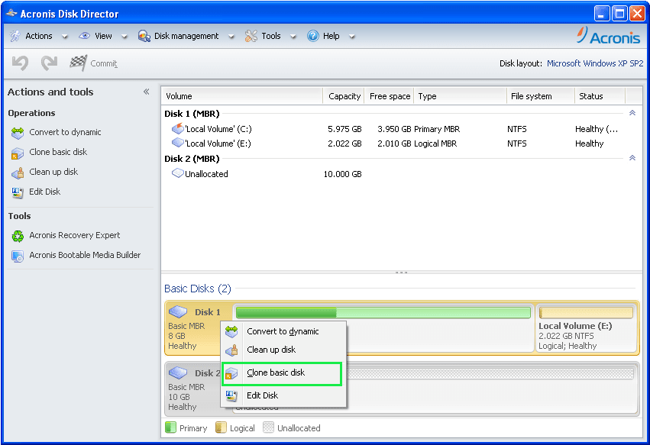
Task: Click the Disk management menu icon
Action: coord(144,36)
